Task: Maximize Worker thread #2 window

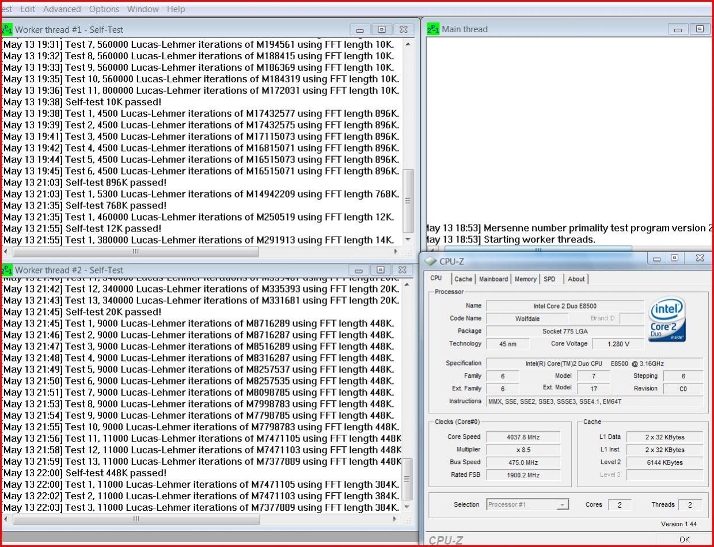Action: tap(380, 270)
